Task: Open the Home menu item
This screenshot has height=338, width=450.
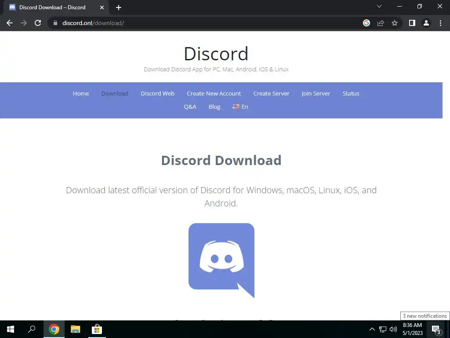Action: [x=81, y=93]
